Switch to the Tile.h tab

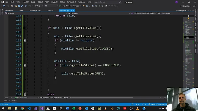tap(21, 10)
